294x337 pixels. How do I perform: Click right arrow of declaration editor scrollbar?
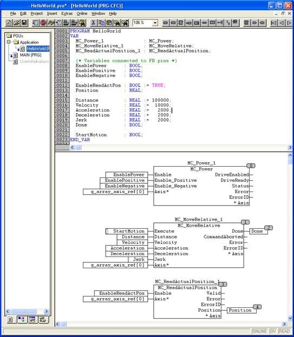[x=290, y=147]
